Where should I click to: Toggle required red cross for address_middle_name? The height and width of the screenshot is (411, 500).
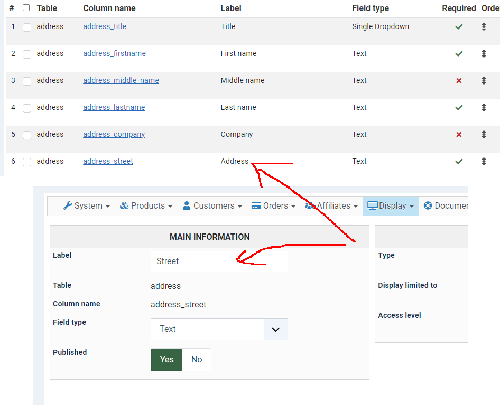click(459, 81)
